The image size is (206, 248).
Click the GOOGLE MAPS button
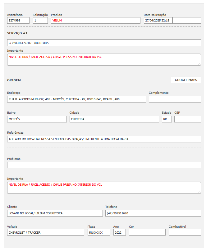(186, 80)
